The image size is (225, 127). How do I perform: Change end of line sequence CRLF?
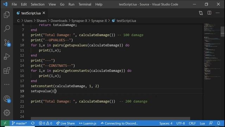click(x=192, y=123)
